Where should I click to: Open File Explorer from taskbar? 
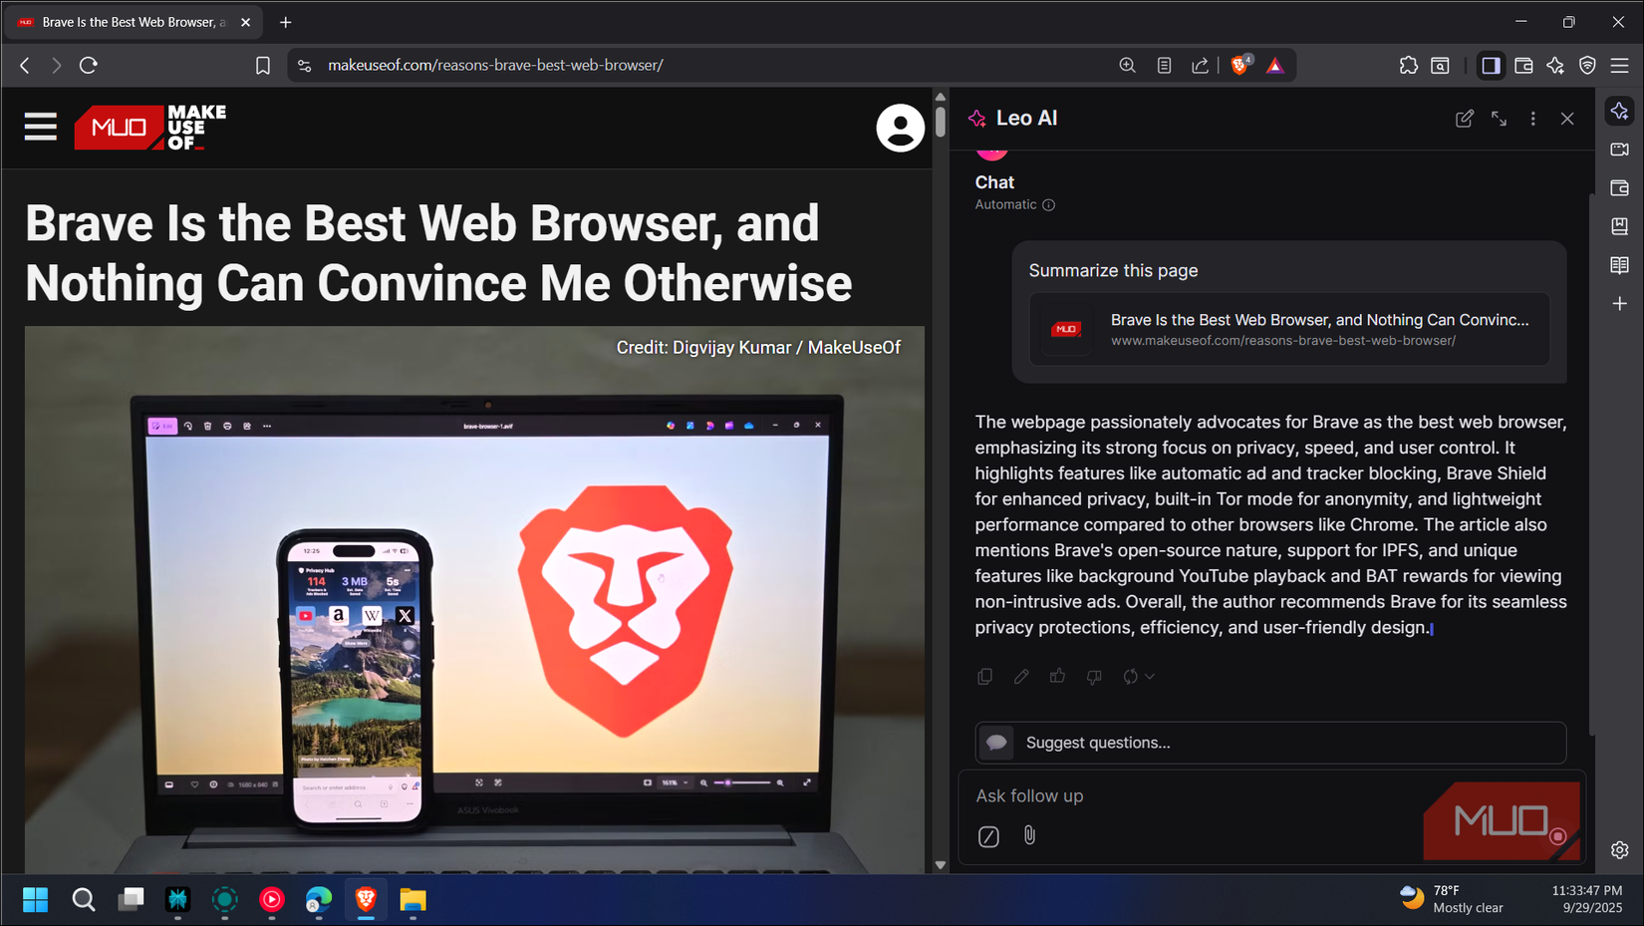click(x=412, y=900)
